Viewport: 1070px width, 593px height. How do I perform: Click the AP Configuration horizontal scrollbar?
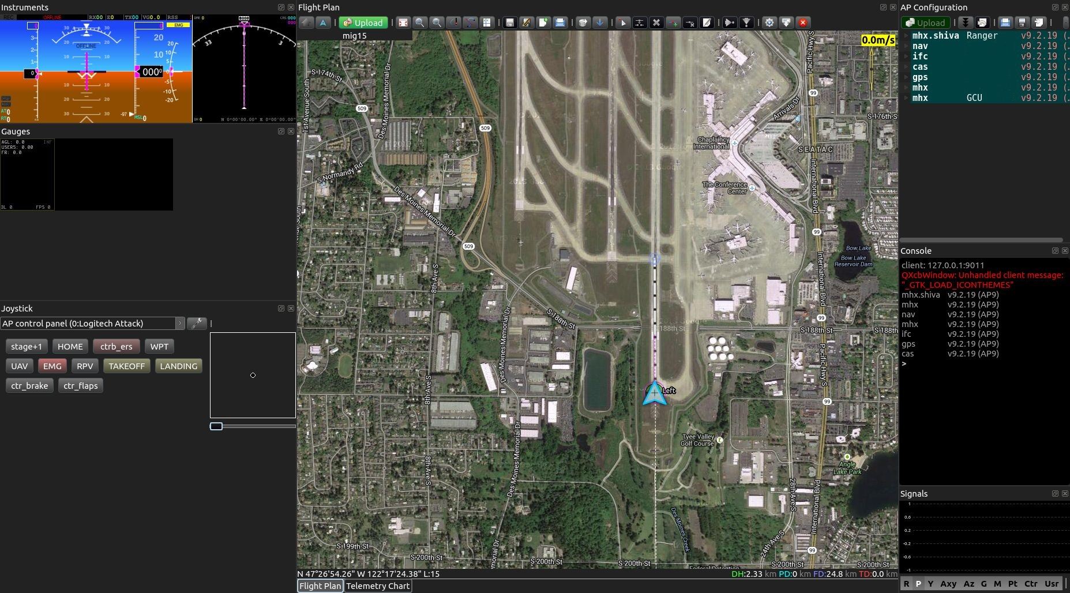coord(981,240)
